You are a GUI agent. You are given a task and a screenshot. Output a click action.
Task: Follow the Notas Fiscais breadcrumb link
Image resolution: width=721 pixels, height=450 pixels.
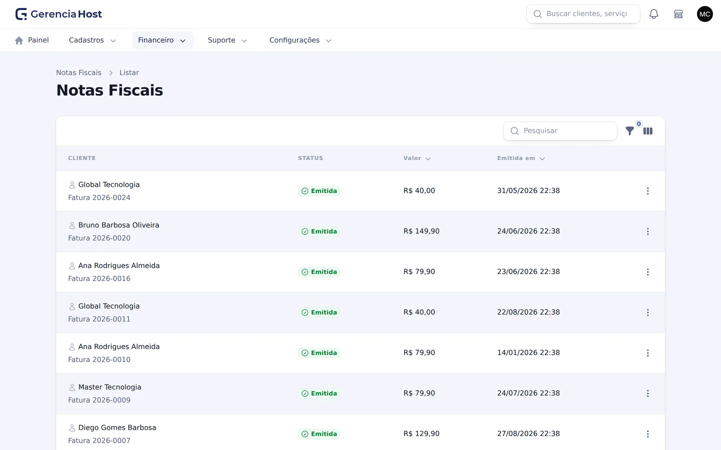[x=79, y=72]
